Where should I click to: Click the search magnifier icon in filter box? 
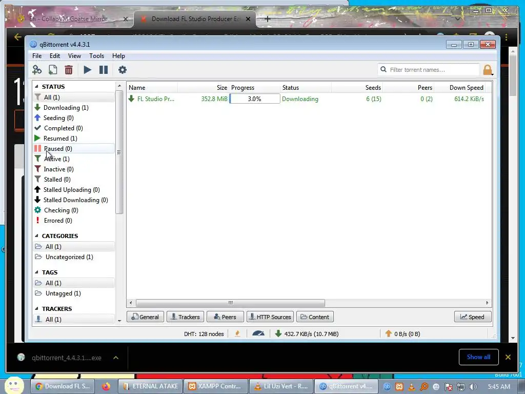pos(383,69)
